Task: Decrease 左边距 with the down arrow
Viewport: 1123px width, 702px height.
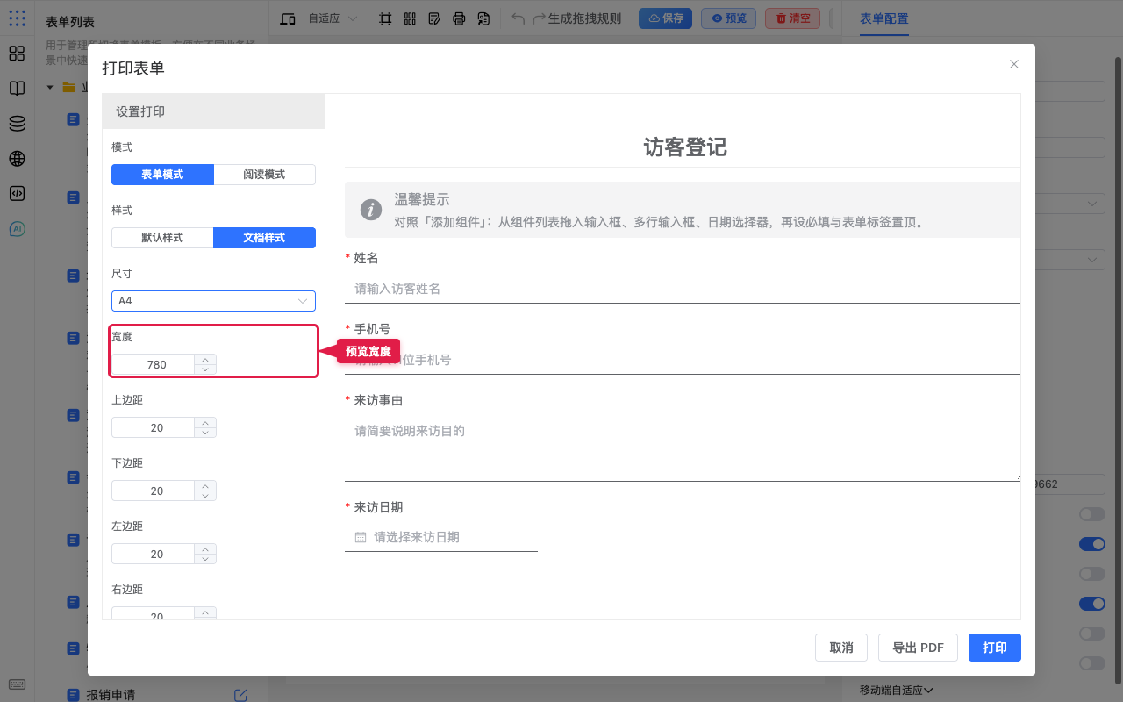Action: (x=205, y=559)
